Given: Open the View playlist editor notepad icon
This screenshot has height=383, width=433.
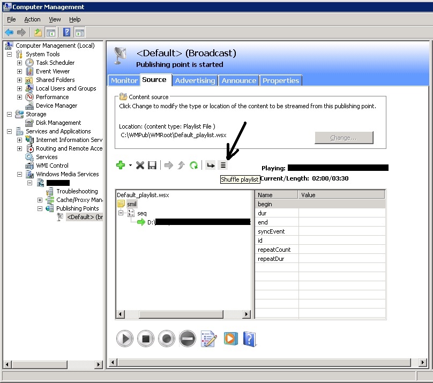Looking at the screenshot, I should point(209,339).
